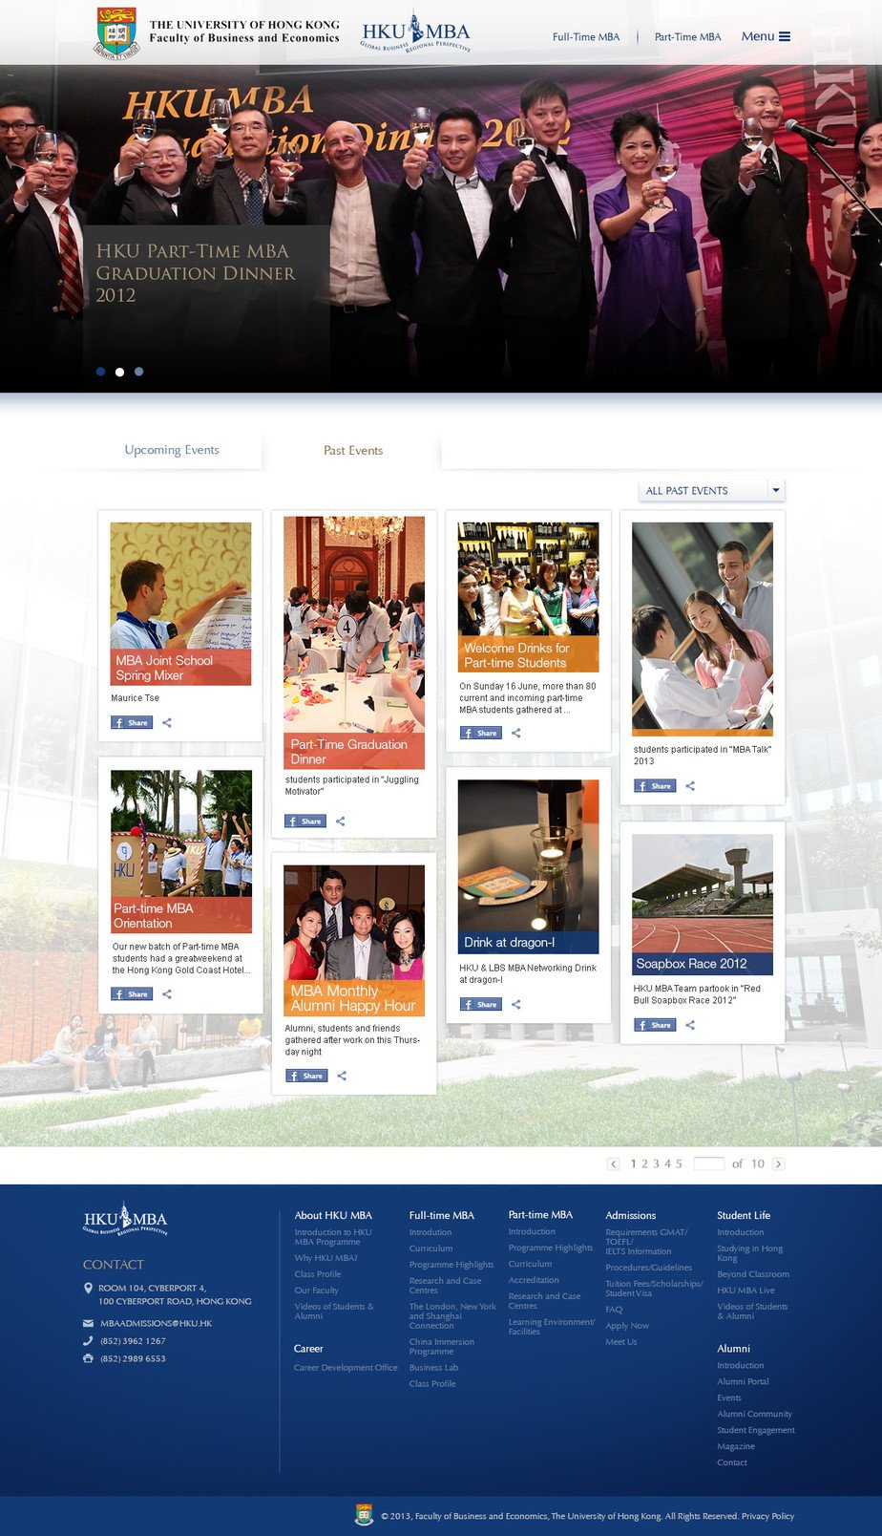Open Career Development Office footer link
This screenshot has height=1536, width=882.
346,1368
